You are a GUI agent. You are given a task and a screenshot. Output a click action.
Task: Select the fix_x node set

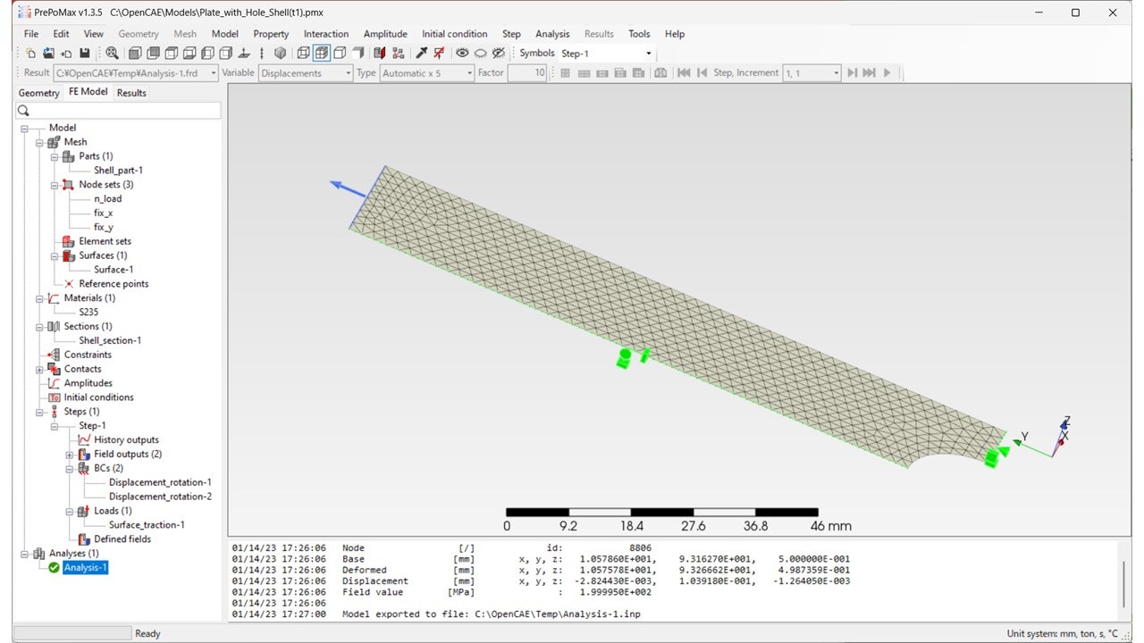[x=103, y=213]
